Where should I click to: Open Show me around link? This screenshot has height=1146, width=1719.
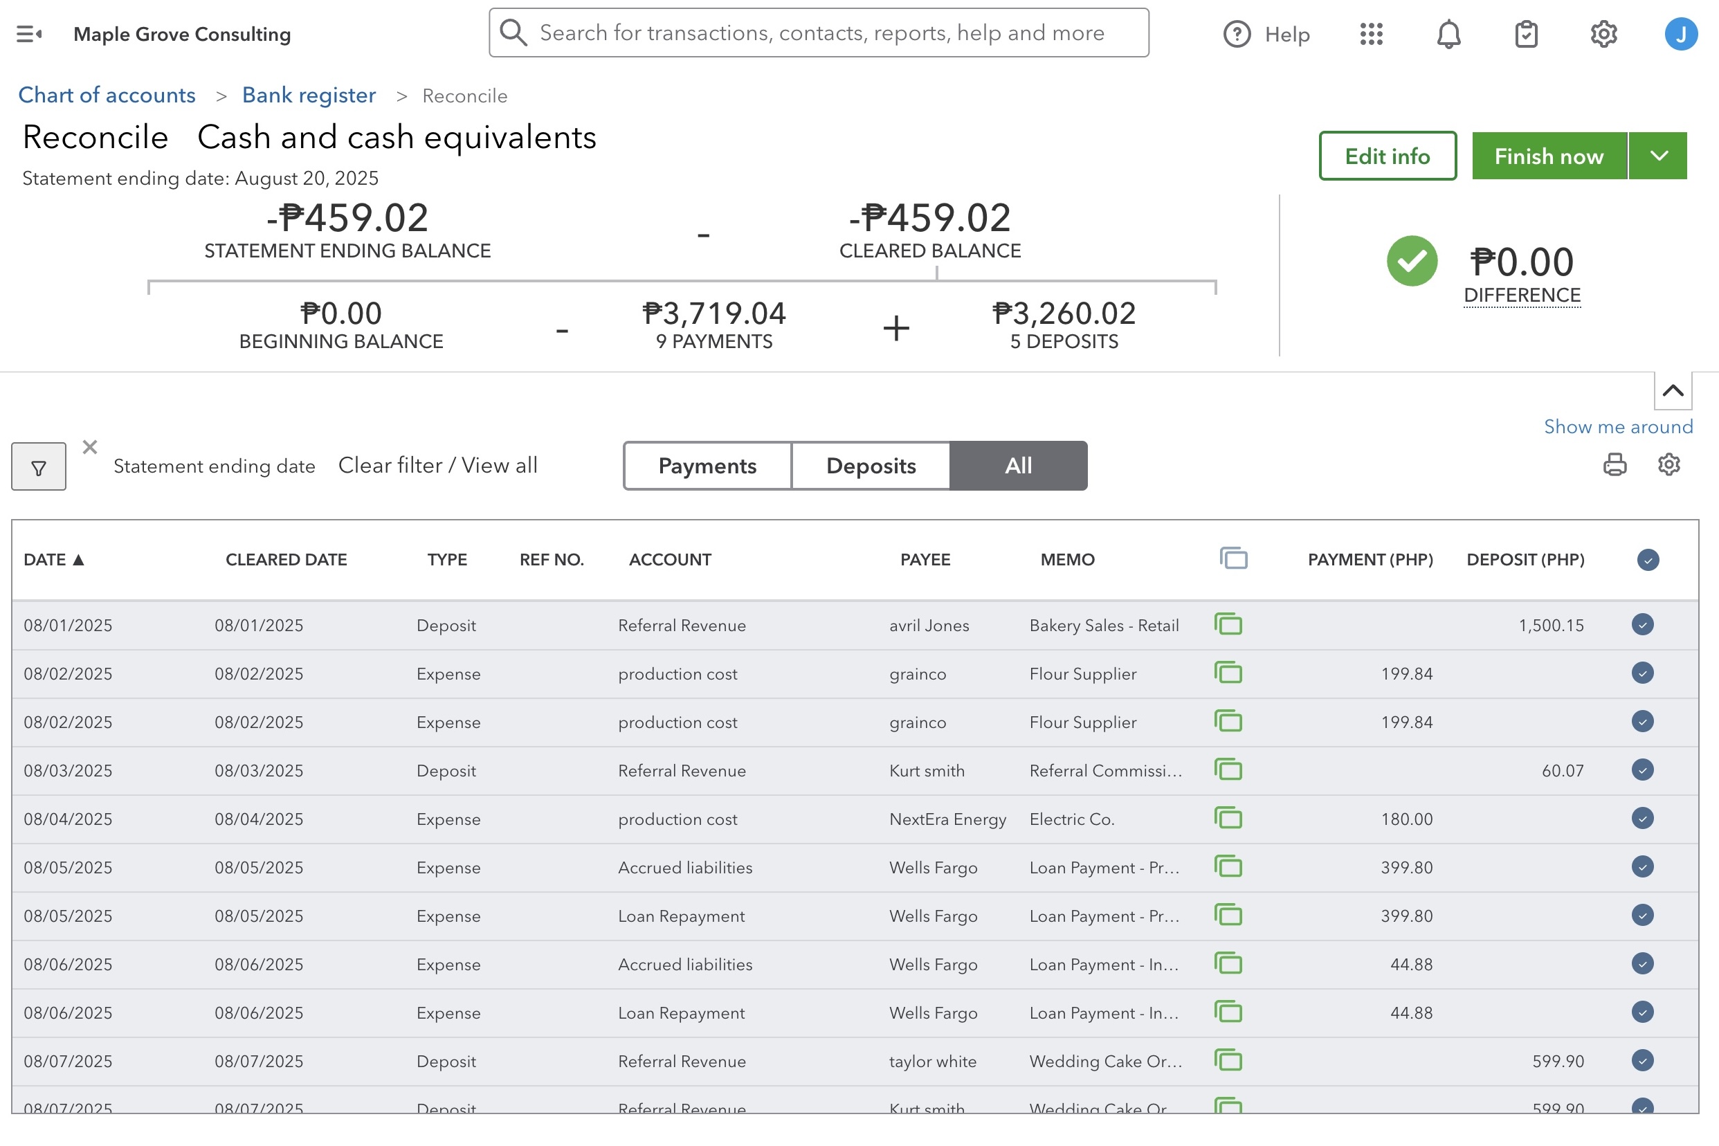tap(1618, 427)
